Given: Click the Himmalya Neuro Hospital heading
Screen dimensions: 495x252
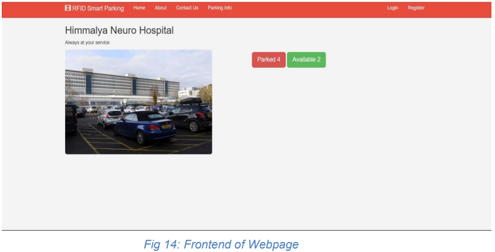Looking at the screenshot, I should pyautogui.click(x=119, y=31).
